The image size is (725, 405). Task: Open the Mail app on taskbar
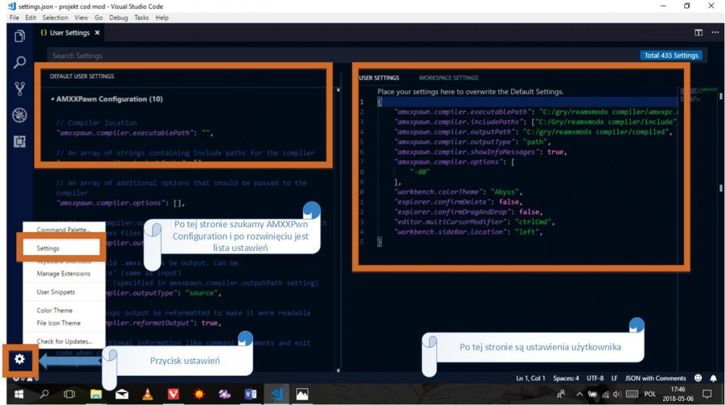[x=121, y=394]
